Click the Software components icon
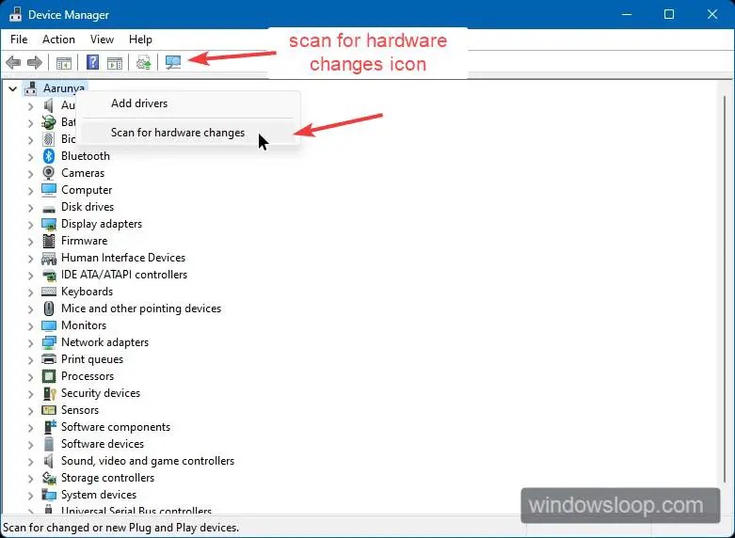The height and width of the screenshot is (538, 735). [x=50, y=427]
